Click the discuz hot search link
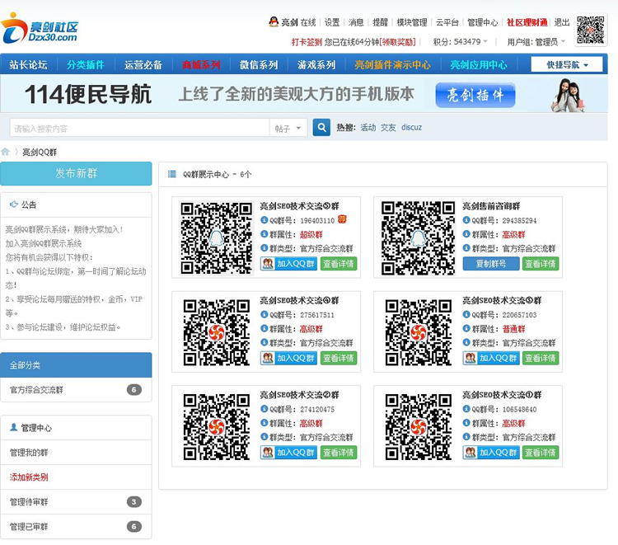Viewport: 618px width, 545px height. tap(411, 127)
